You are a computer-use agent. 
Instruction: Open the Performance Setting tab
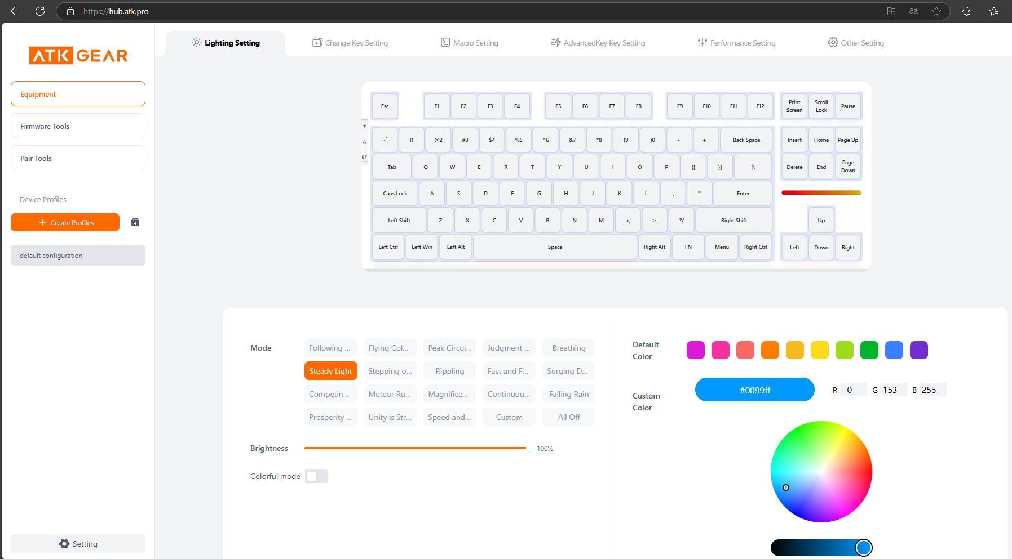click(x=736, y=43)
